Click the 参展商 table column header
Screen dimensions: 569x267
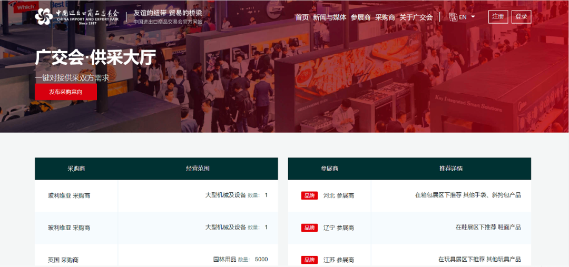point(329,169)
